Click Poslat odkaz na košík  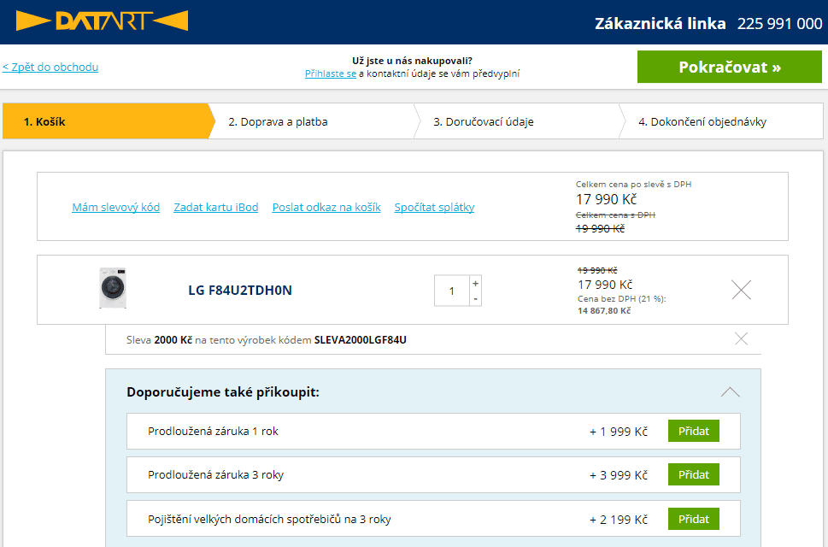tap(326, 207)
